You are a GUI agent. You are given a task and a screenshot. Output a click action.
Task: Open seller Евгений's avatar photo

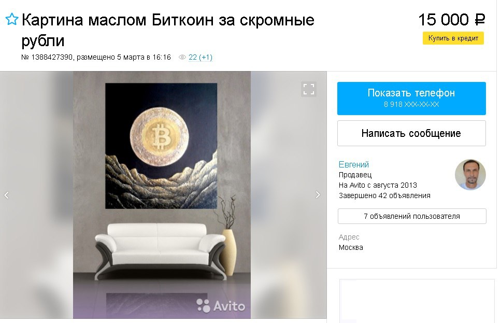470,175
